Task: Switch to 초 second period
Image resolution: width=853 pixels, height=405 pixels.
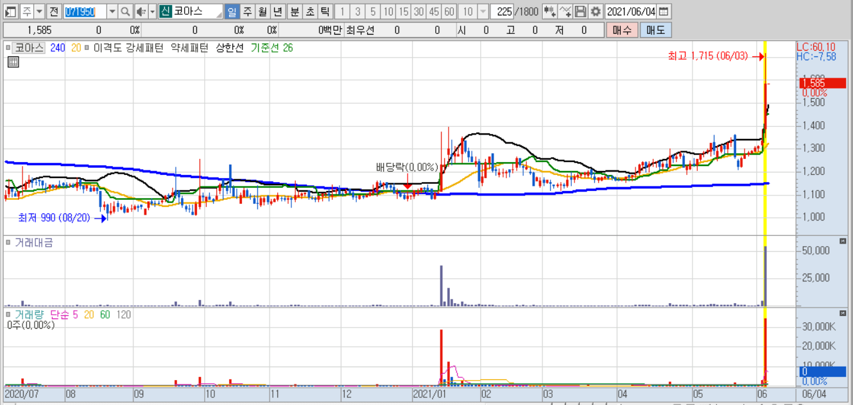Action: [x=310, y=12]
